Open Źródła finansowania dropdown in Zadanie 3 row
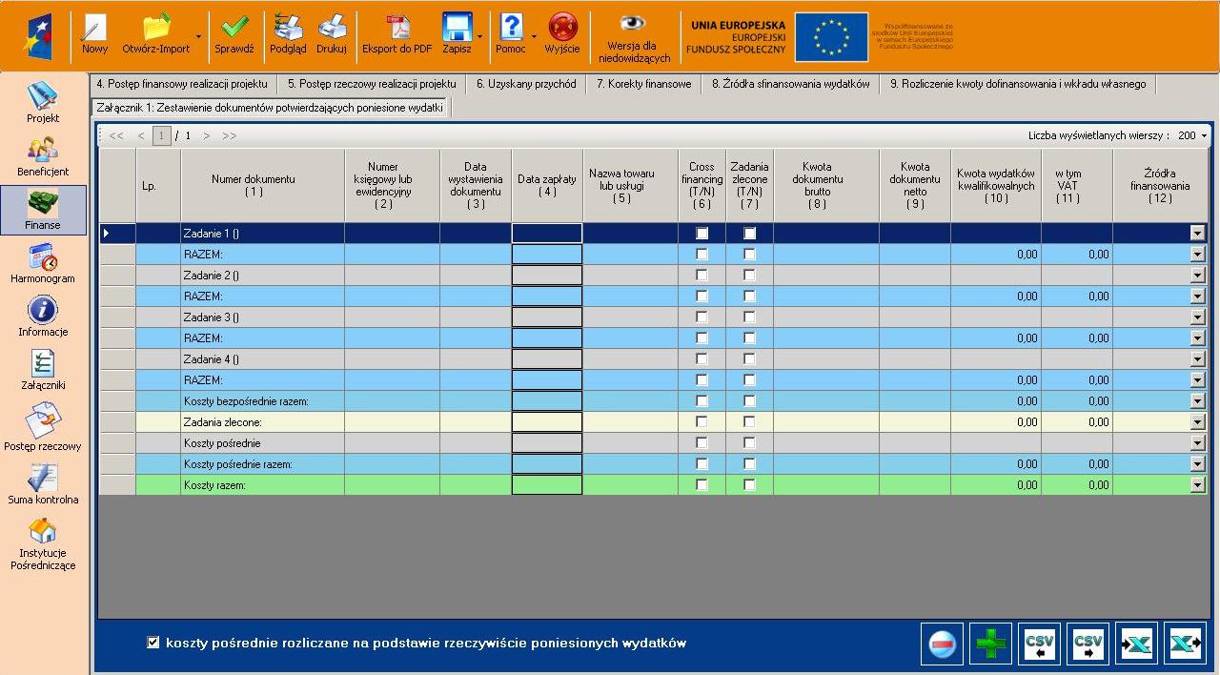This screenshot has width=1220, height=675. click(x=1198, y=317)
